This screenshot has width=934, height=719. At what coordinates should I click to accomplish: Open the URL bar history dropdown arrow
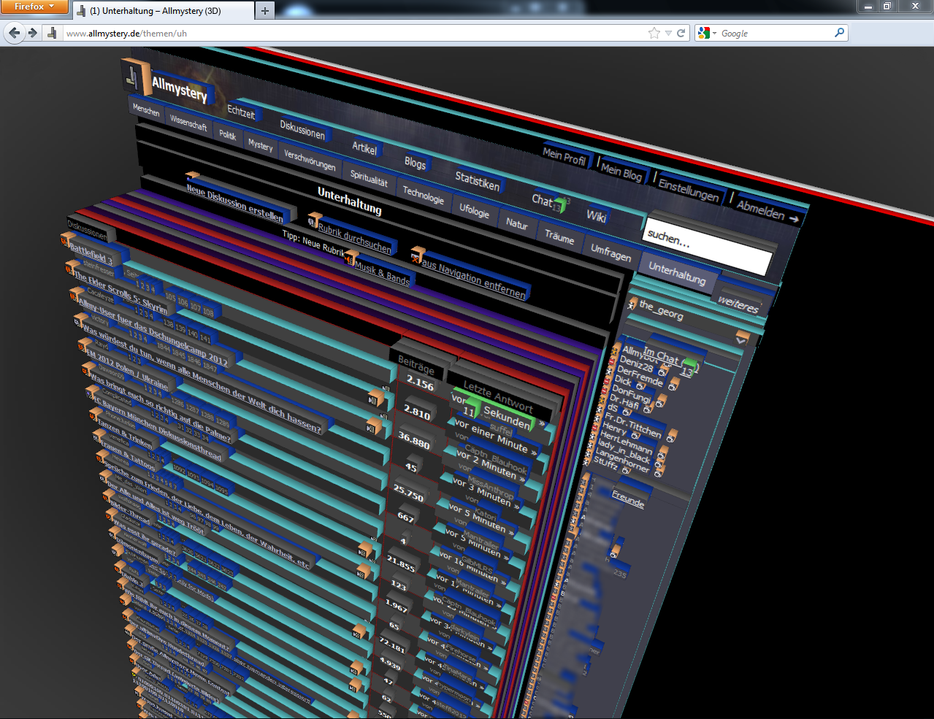click(x=668, y=33)
